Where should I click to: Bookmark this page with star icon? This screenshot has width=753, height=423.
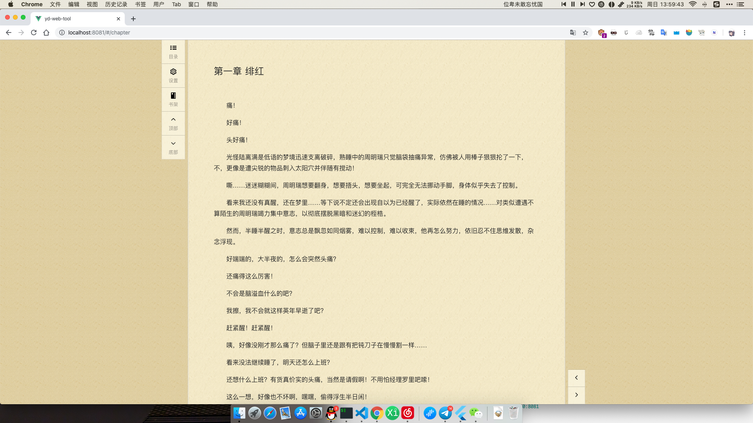(x=586, y=33)
